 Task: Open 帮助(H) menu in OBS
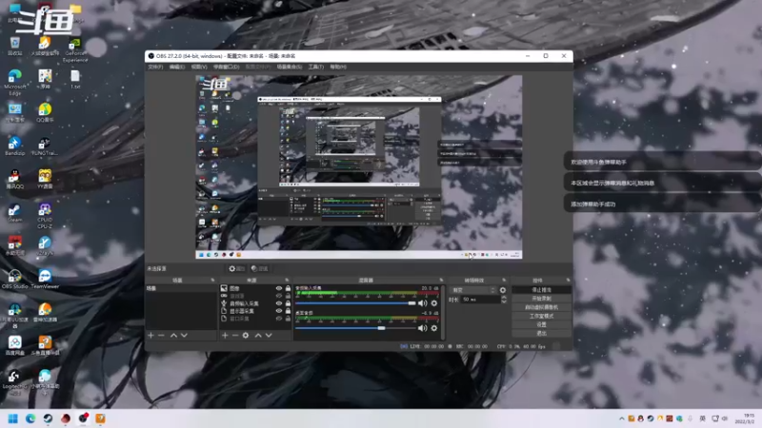338,67
